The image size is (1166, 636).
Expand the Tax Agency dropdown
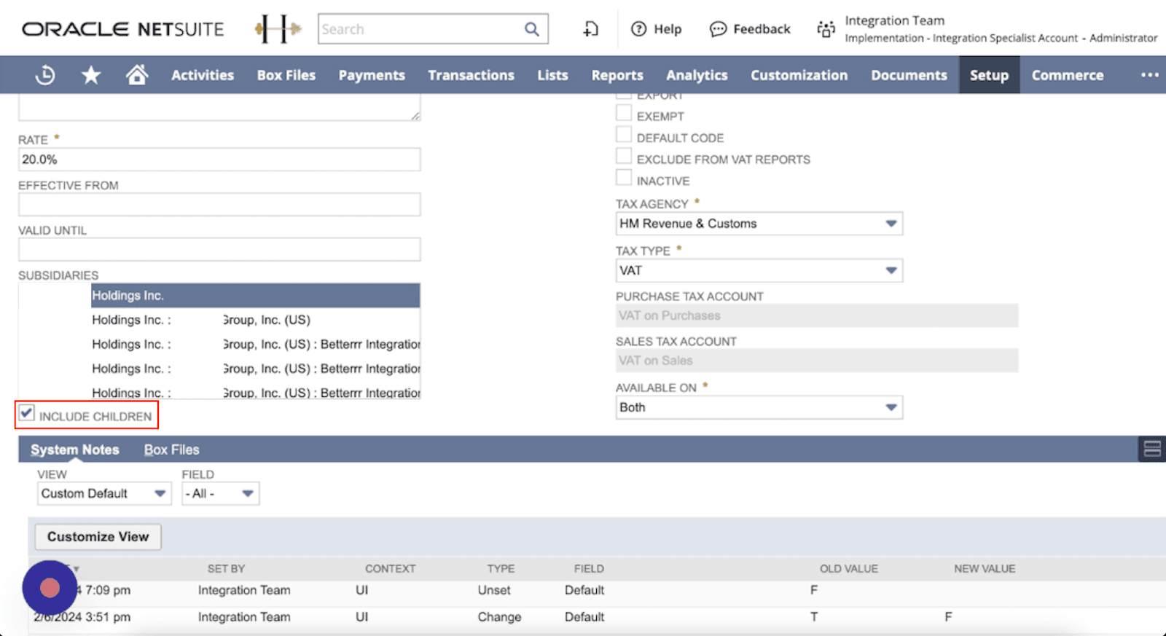coord(891,224)
